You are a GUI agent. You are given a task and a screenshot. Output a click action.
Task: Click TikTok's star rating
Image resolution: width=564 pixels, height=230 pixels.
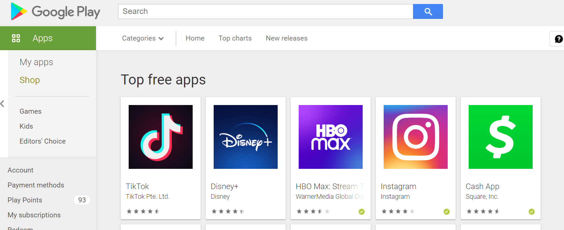coord(143,211)
